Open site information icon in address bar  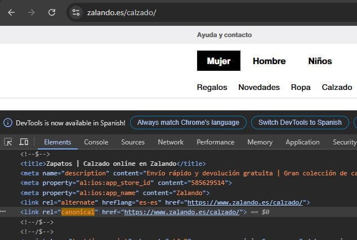tap(76, 12)
